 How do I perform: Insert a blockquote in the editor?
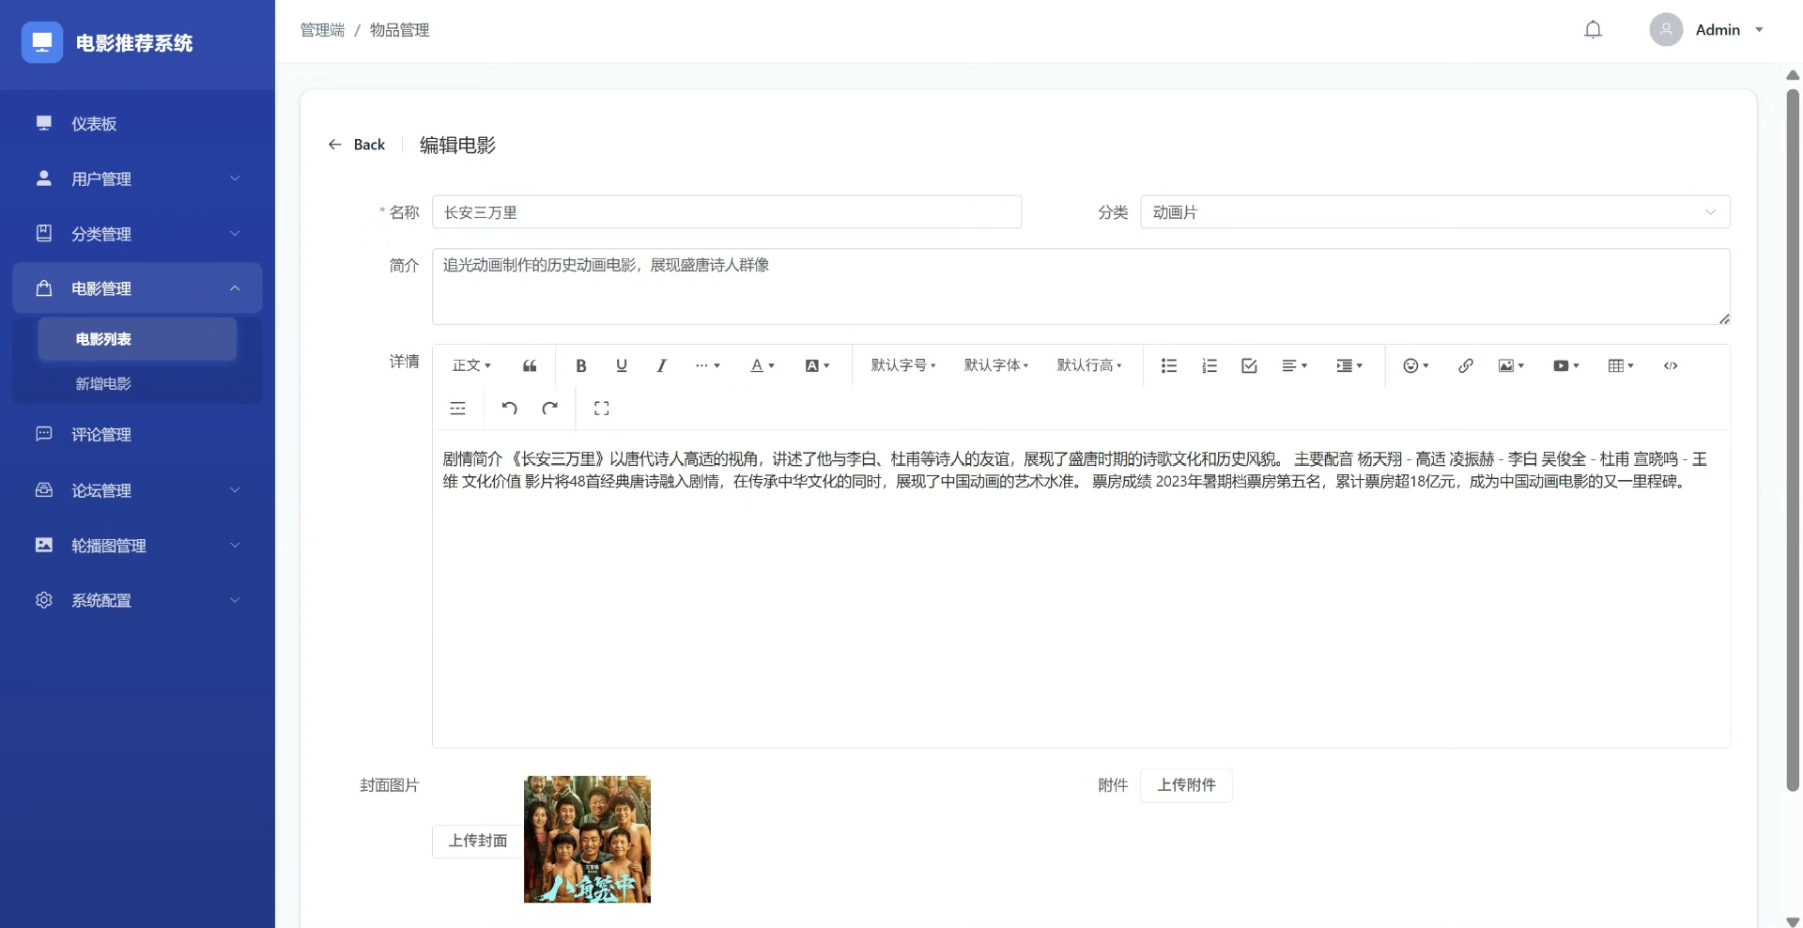(530, 366)
